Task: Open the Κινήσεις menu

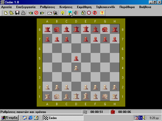Action: point(66,7)
